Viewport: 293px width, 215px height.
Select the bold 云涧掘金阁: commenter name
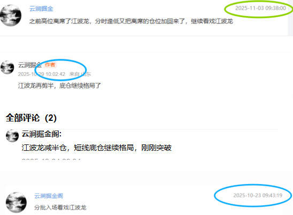(42, 134)
